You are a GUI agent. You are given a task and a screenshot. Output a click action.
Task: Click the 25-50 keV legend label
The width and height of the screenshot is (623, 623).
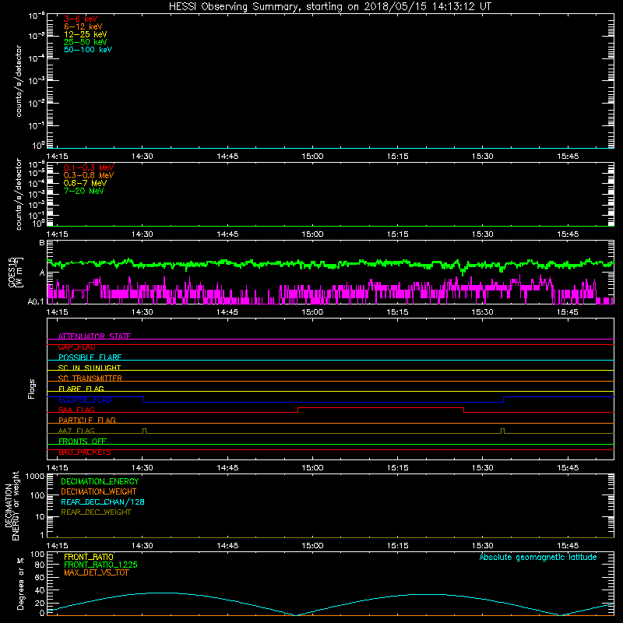coord(86,42)
